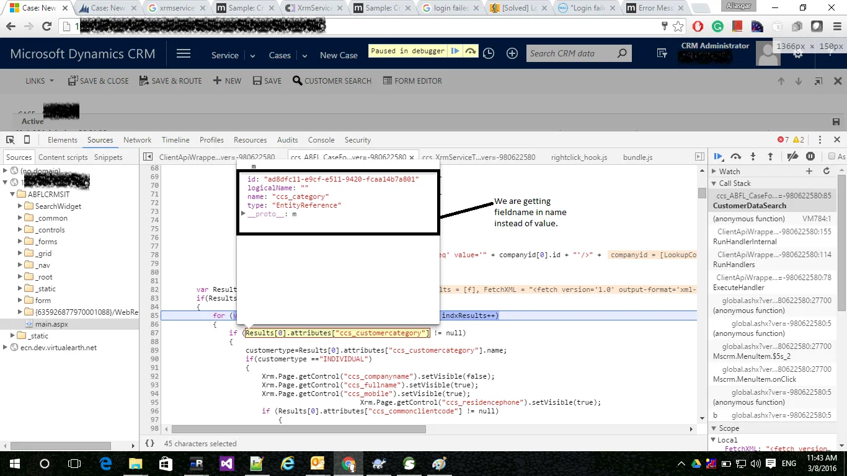The image size is (847, 476).
Task: Open Outlook from taskbar
Action: pyautogui.click(x=317, y=464)
